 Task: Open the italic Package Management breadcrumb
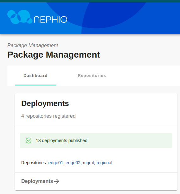(x=33, y=45)
